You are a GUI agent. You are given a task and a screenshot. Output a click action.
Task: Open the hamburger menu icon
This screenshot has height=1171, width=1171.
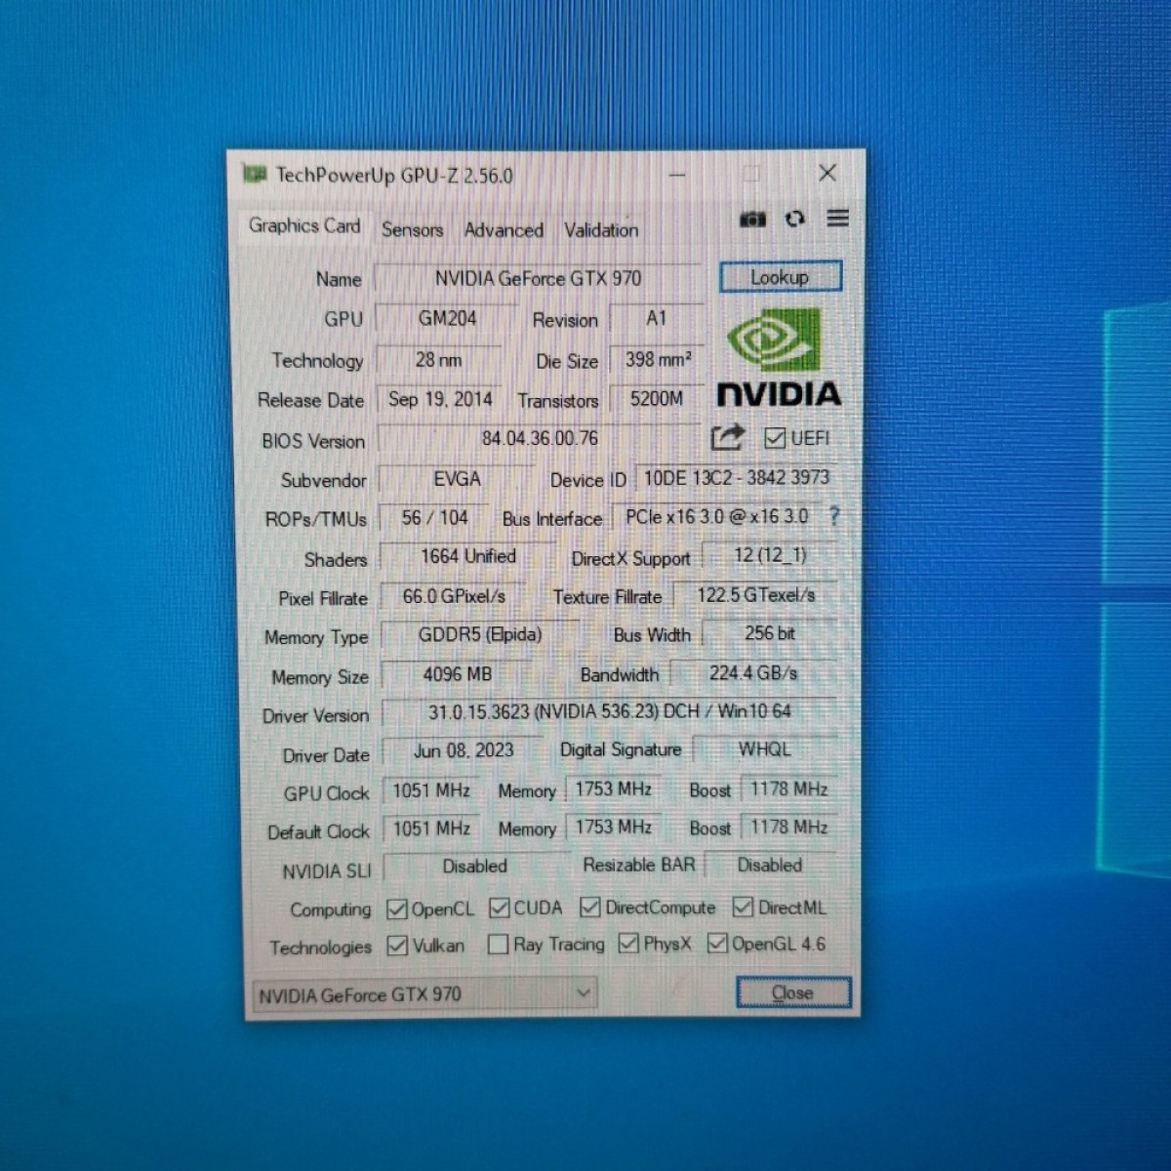pos(837,218)
